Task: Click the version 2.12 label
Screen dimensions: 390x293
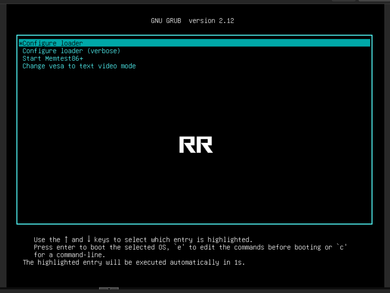Action: click(211, 21)
